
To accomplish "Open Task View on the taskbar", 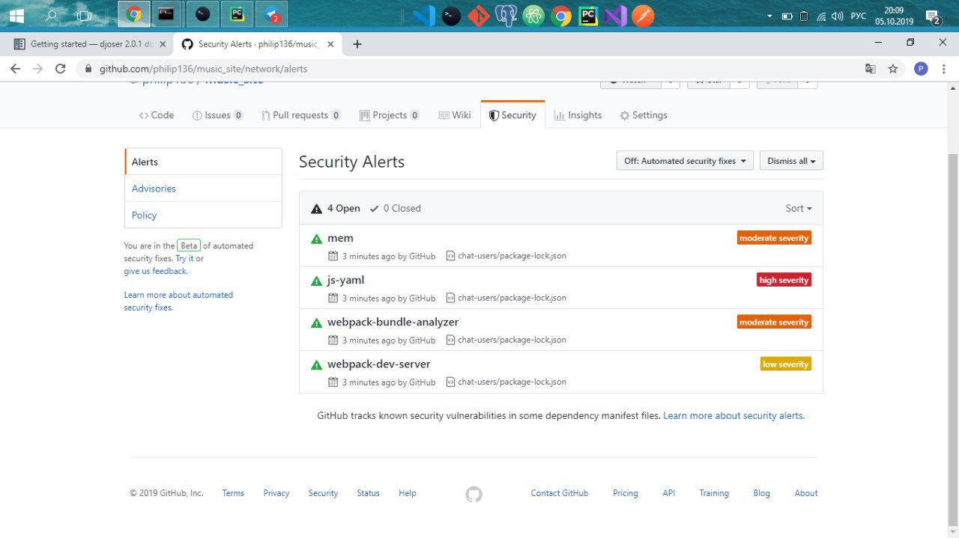I will (x=84, y=15).
